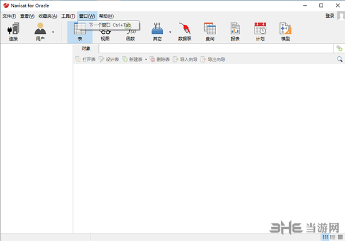Expand the Others (其它) dropdown arrow
This screenshot has height=241, width=345.
[x=170, y=32]
